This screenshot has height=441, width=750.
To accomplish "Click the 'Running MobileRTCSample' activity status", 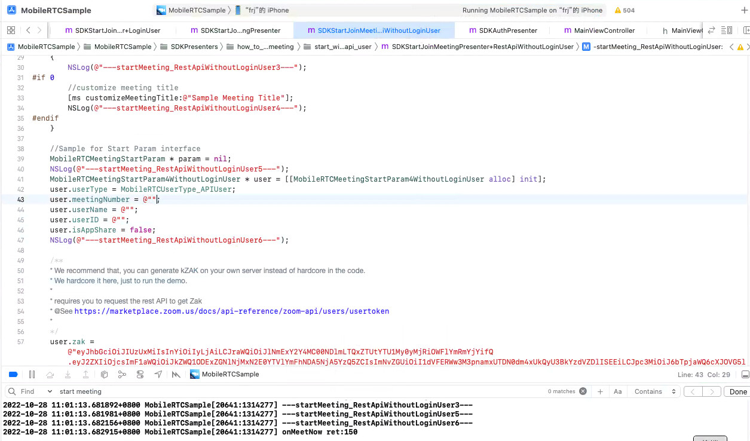I will [x=532, y=10].
